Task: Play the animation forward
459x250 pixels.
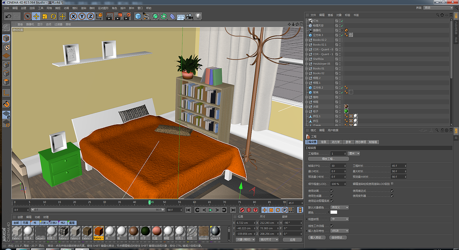Action: pos(210,210)
